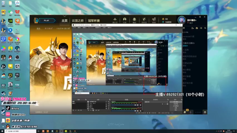Click the Exit button in OBS controls
The width and height of the screenshot is (237, 133).
pyautogui.click(x=176, y=110)
